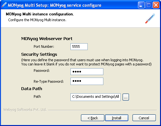The height and width of the screenshot is (126, 161).
Task: Click the Re-Type Password field
Action: pos(87,81)
